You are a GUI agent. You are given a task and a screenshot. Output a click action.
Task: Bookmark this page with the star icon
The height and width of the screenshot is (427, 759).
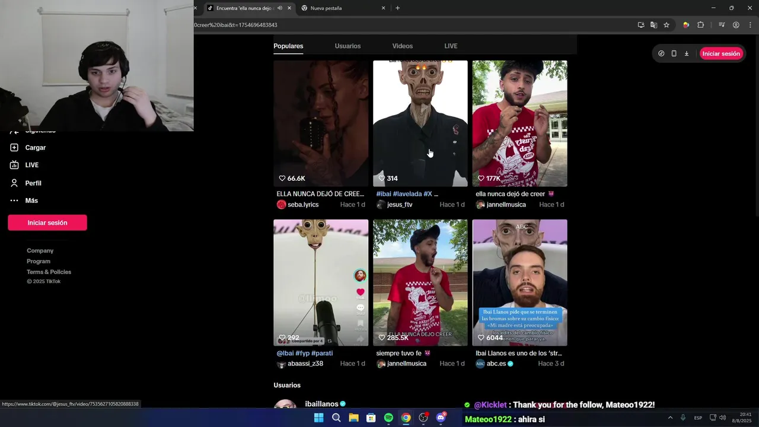tap(666, 25)
